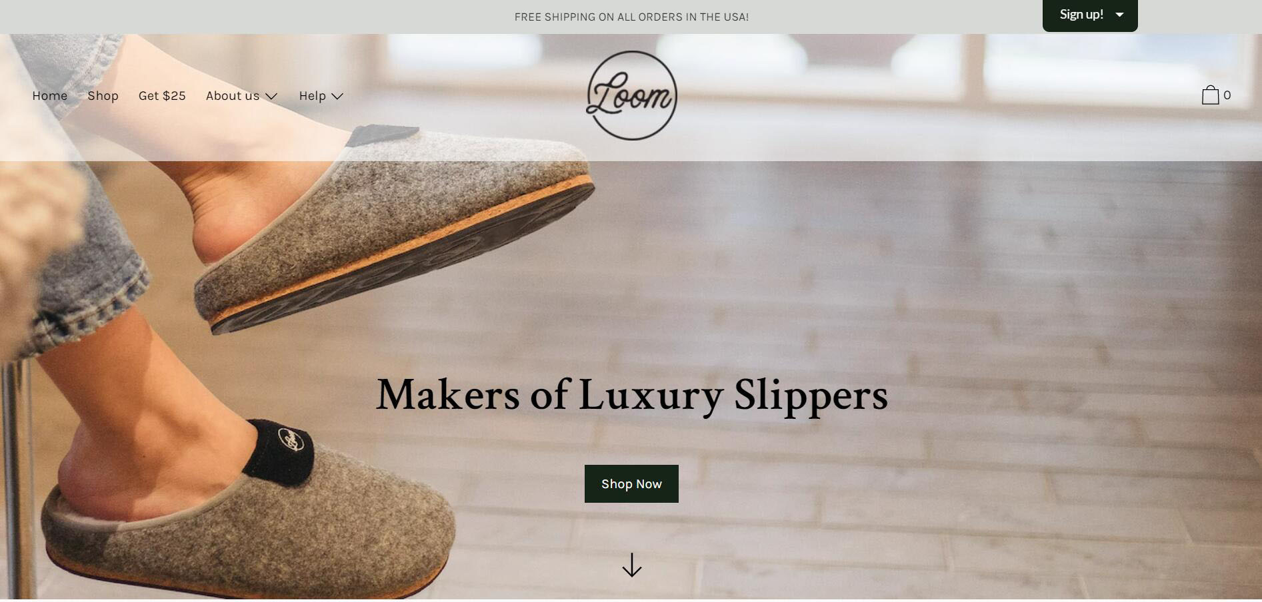Expand the Help chevron arrow

pos(337,97)
